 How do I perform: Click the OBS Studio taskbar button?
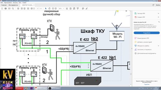tap(54, 88)
